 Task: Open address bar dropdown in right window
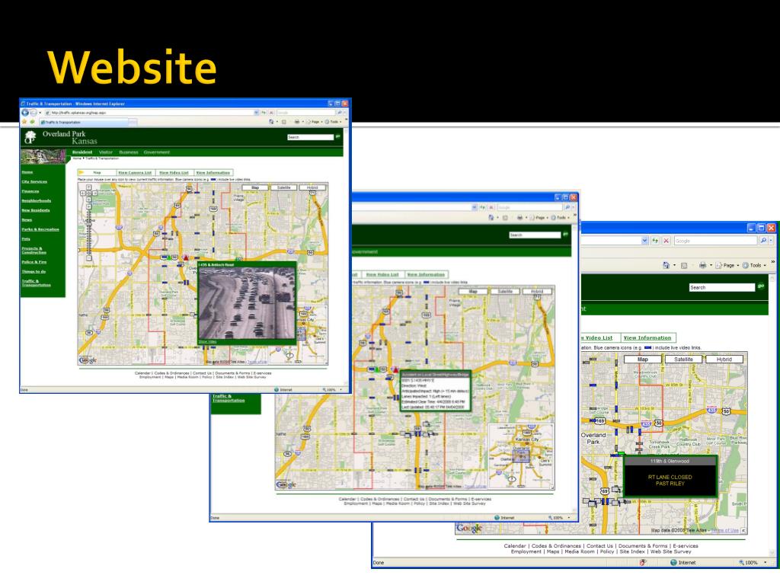coord(644,241)
